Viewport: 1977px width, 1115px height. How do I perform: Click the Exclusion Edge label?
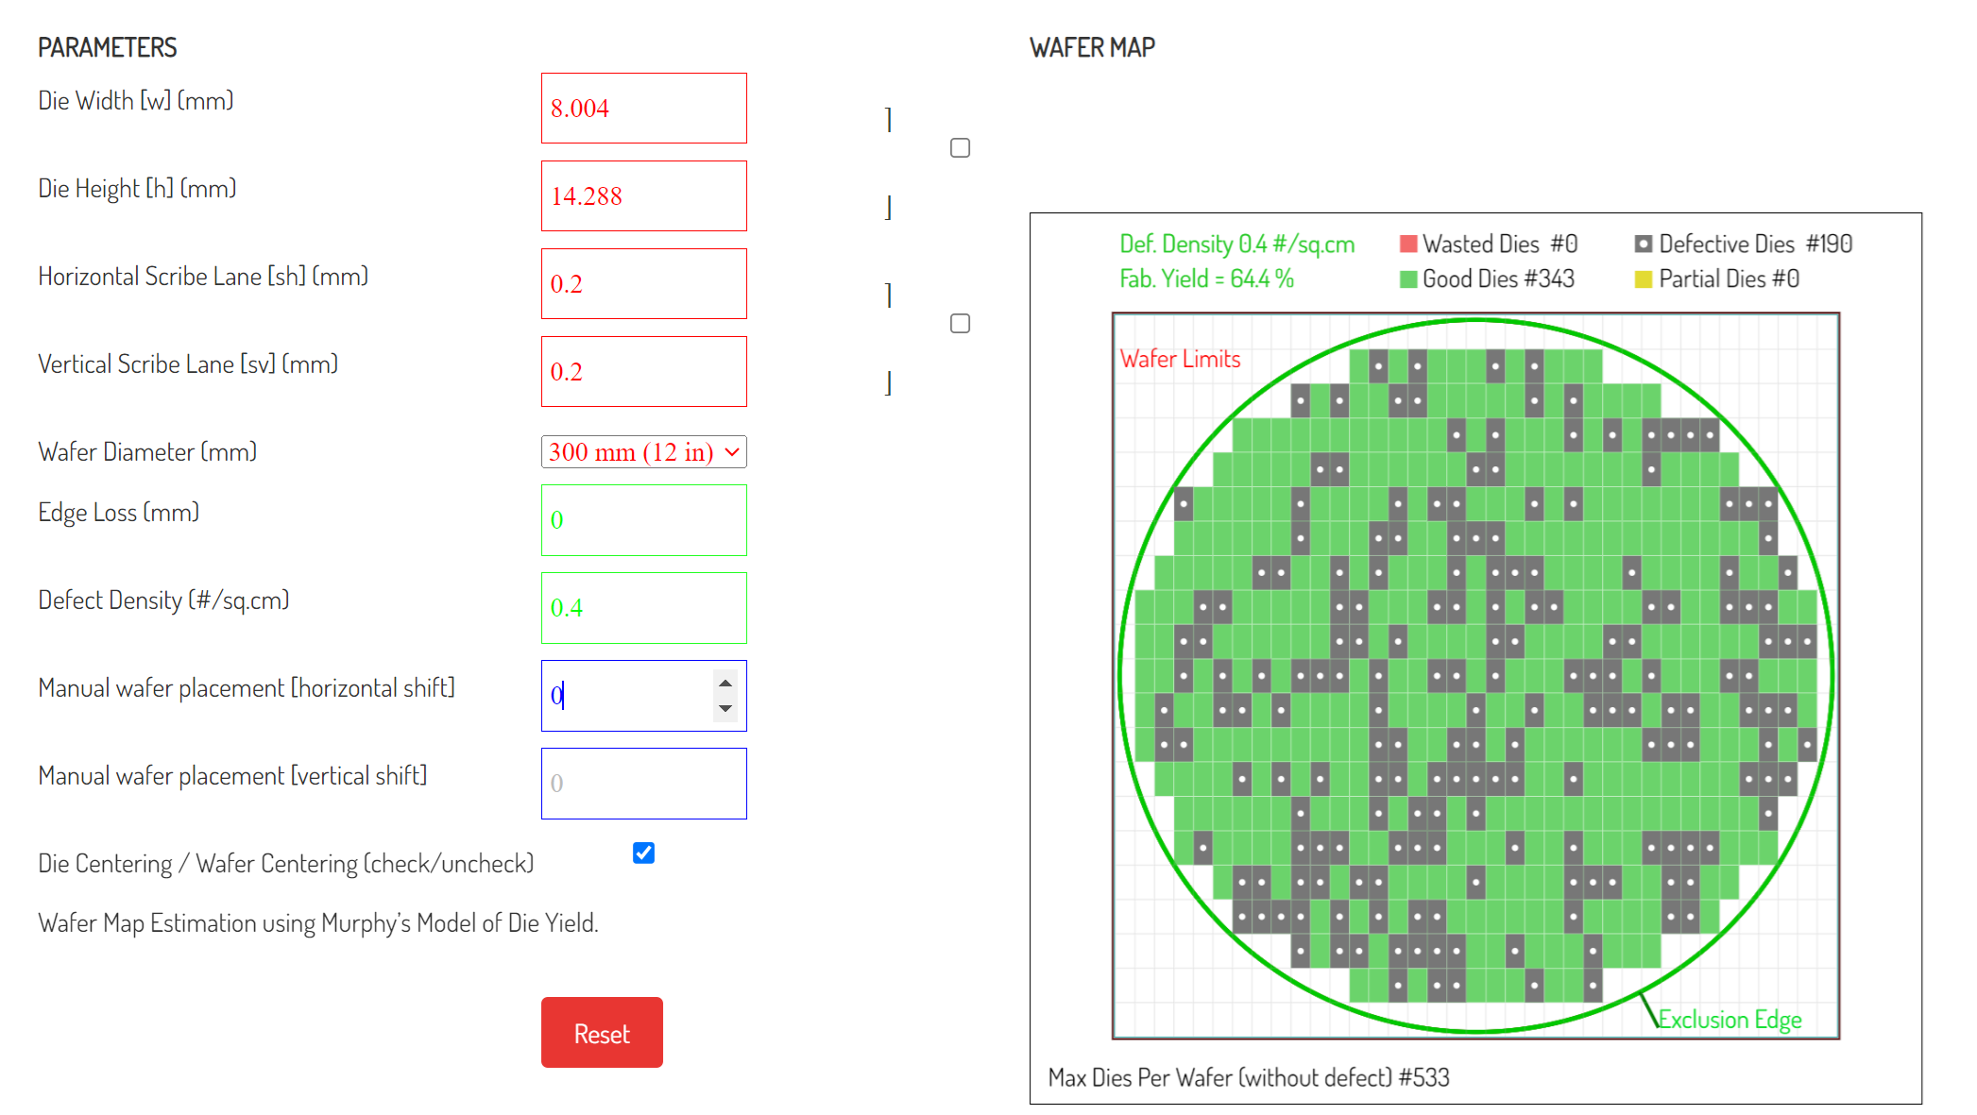tap(1729, 1019)
